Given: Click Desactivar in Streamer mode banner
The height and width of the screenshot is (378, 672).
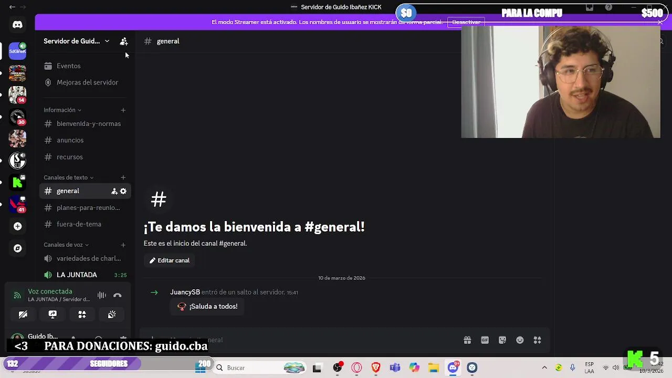Looking at the screenshot, I should (x=466, y=22).
